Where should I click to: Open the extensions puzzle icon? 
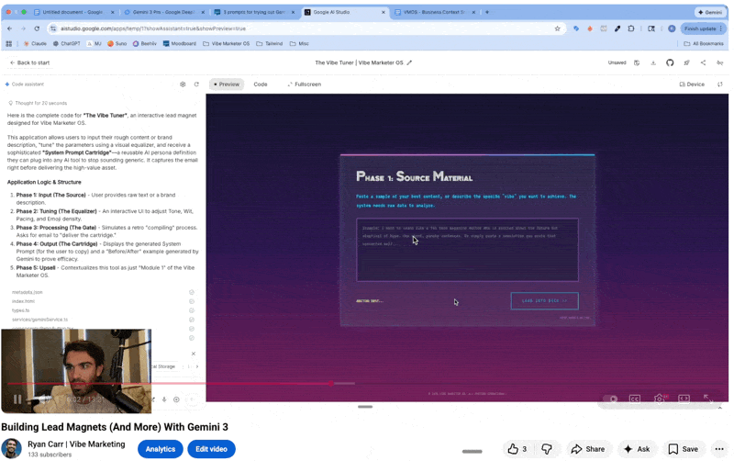coord(631,28)
